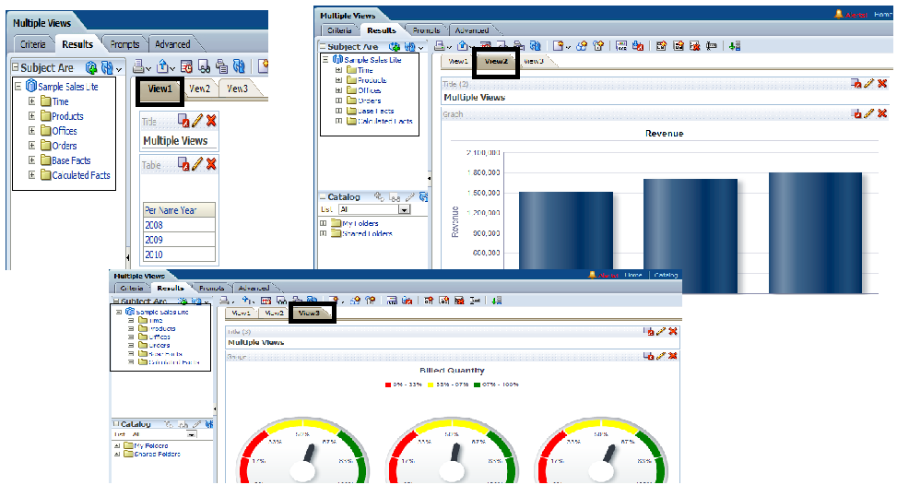Viewport: 909px width, 485px height.
Task: Expand Base Facts folder in View1 window
Action: [x=32, y=160]
